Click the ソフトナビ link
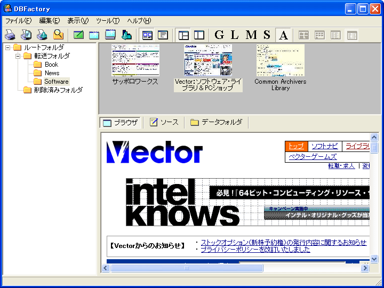The width and height of the screenshot is (384, 288). pos(324,146)
